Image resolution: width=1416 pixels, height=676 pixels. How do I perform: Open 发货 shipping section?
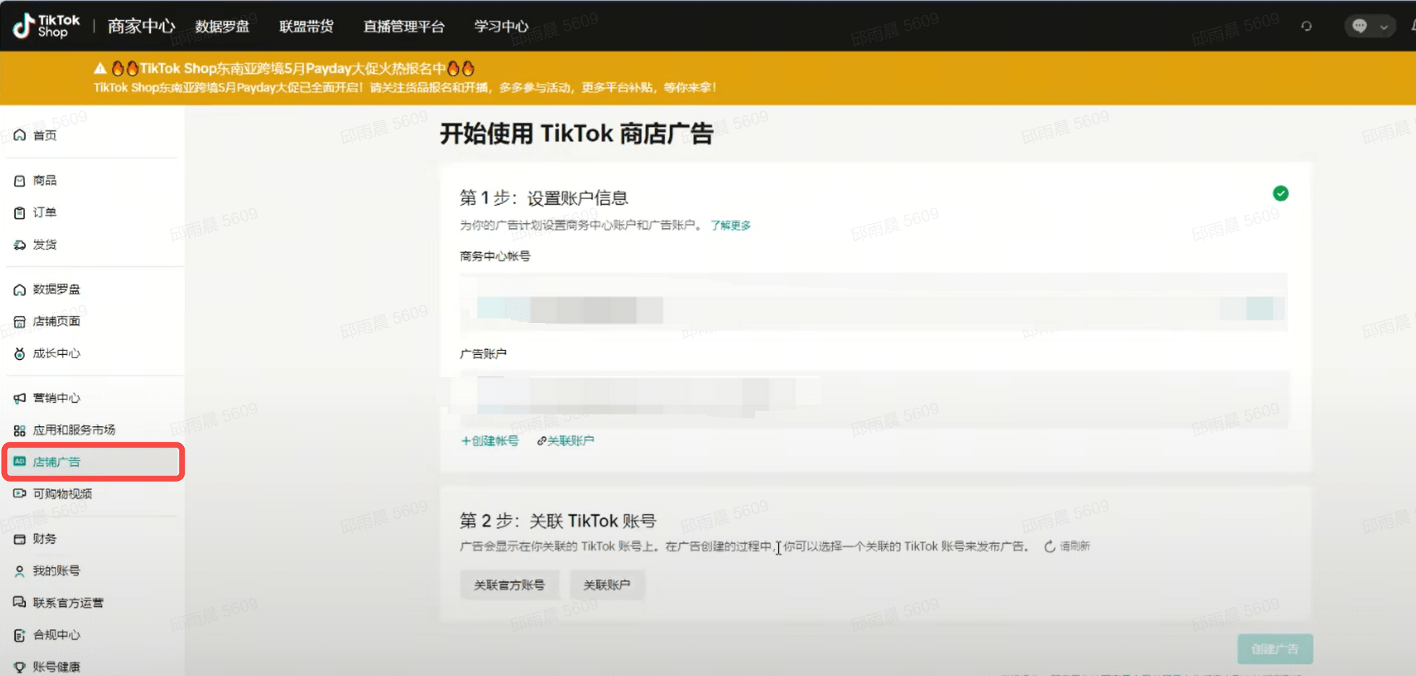tap(44, 245)
